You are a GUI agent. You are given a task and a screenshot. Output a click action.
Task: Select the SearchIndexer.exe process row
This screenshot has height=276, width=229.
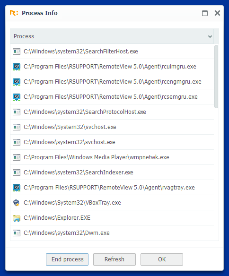point(112,172)
